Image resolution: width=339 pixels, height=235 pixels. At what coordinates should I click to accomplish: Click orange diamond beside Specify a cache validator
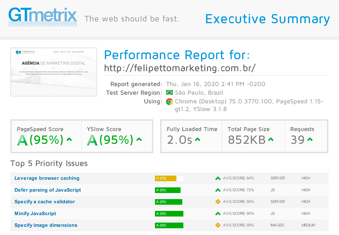(218, 201)
